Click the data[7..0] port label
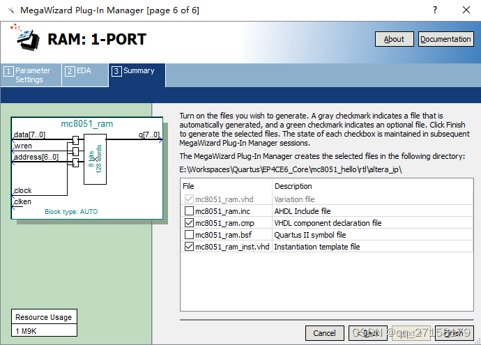Viewport: 481px width, 345px height. point(30,135)
